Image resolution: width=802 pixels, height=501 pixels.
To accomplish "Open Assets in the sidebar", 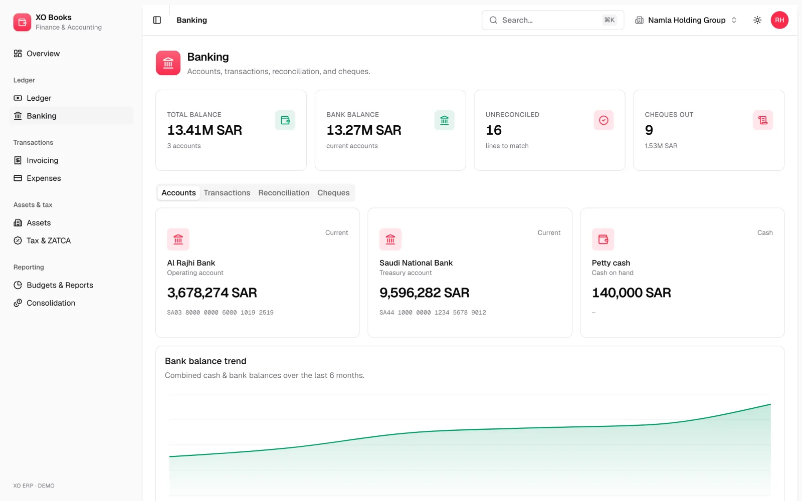I will [71, 223].
